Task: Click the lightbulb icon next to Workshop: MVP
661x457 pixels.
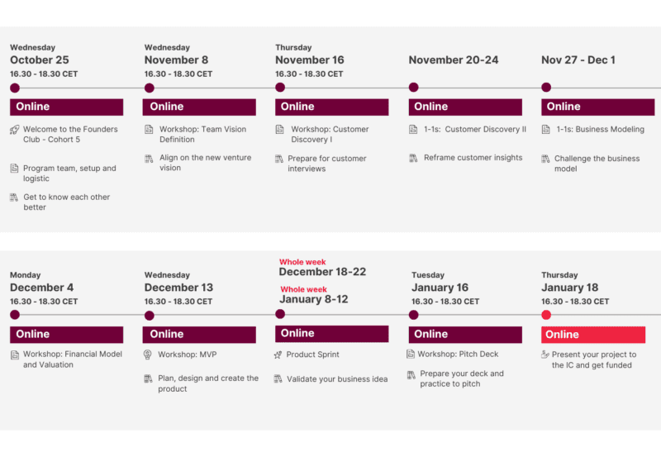Action: tap(148, 355)
